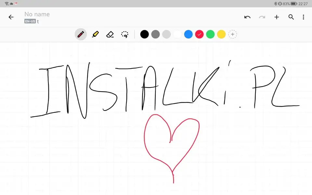Choose the yellow color swatch
Image resolution: width=312 pixels, height=195 pixels.
coord(221,34)
